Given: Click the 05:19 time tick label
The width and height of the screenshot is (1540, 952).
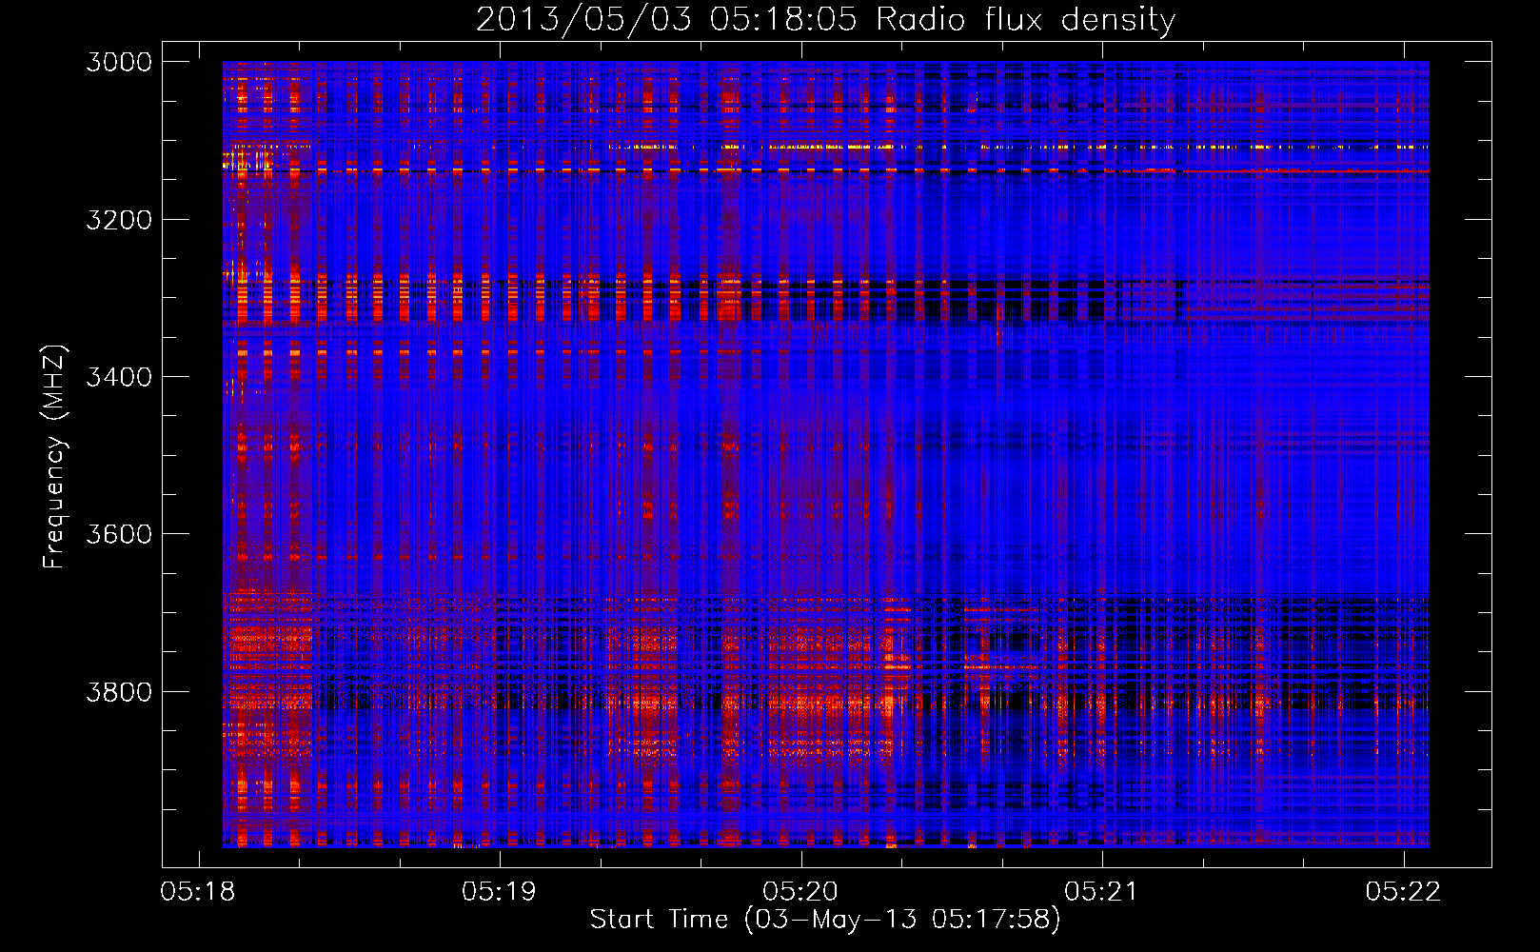Looking at the screenshot, I should click(x=499, y=891).
